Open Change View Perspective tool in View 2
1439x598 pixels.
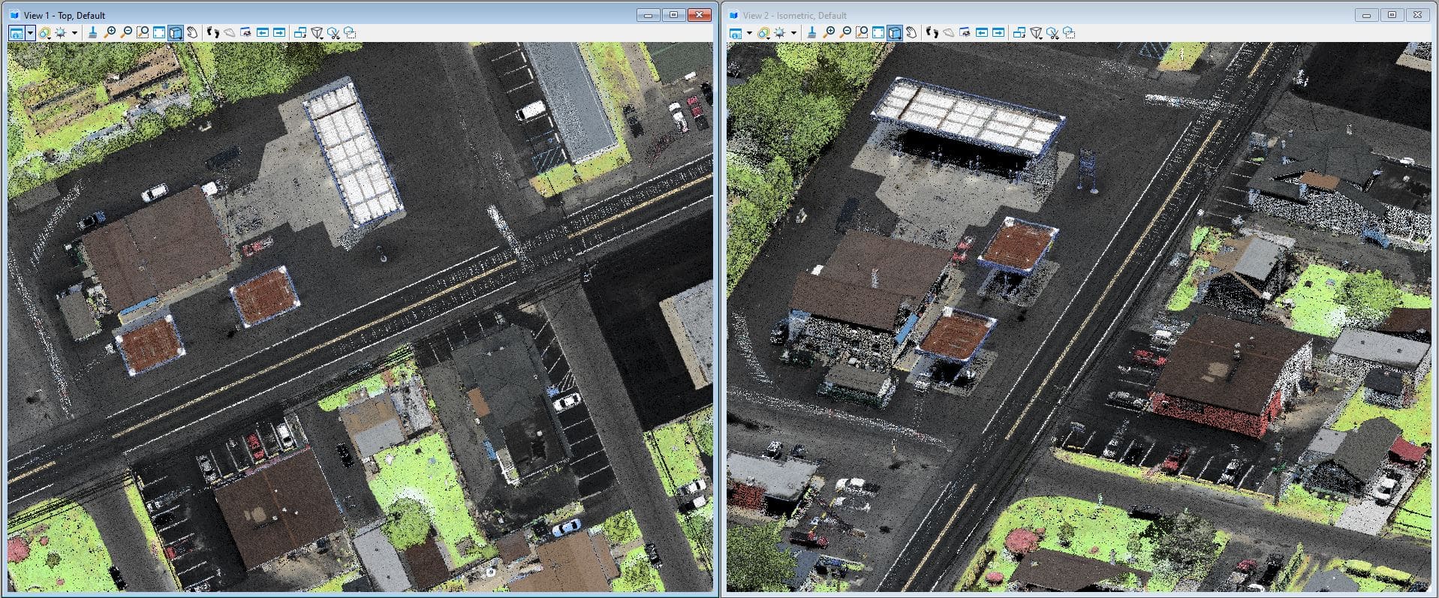pyautogui.click(x=1036, y=33)
